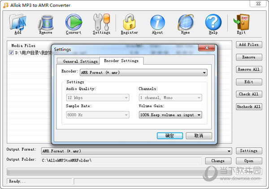Click the Check All button
269x189 pixels.
click(249, 94)
